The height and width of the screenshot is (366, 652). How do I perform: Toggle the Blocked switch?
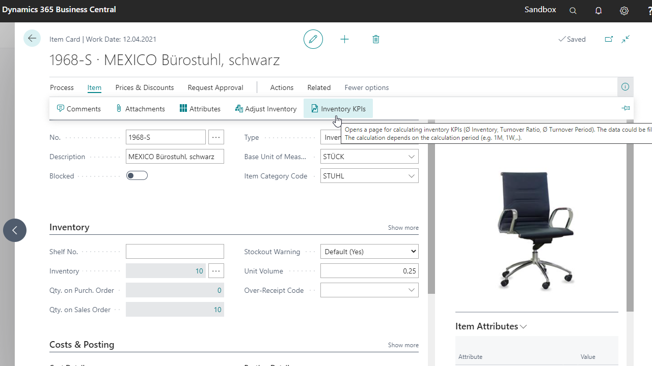click(x=137, y=176)
